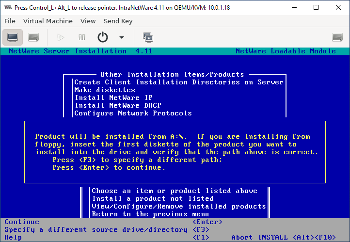Image resolution: width=350 pixels, height=242 pixels.
Task: Open the manage VM snapshots icon
Action: [x=148, y=37]
